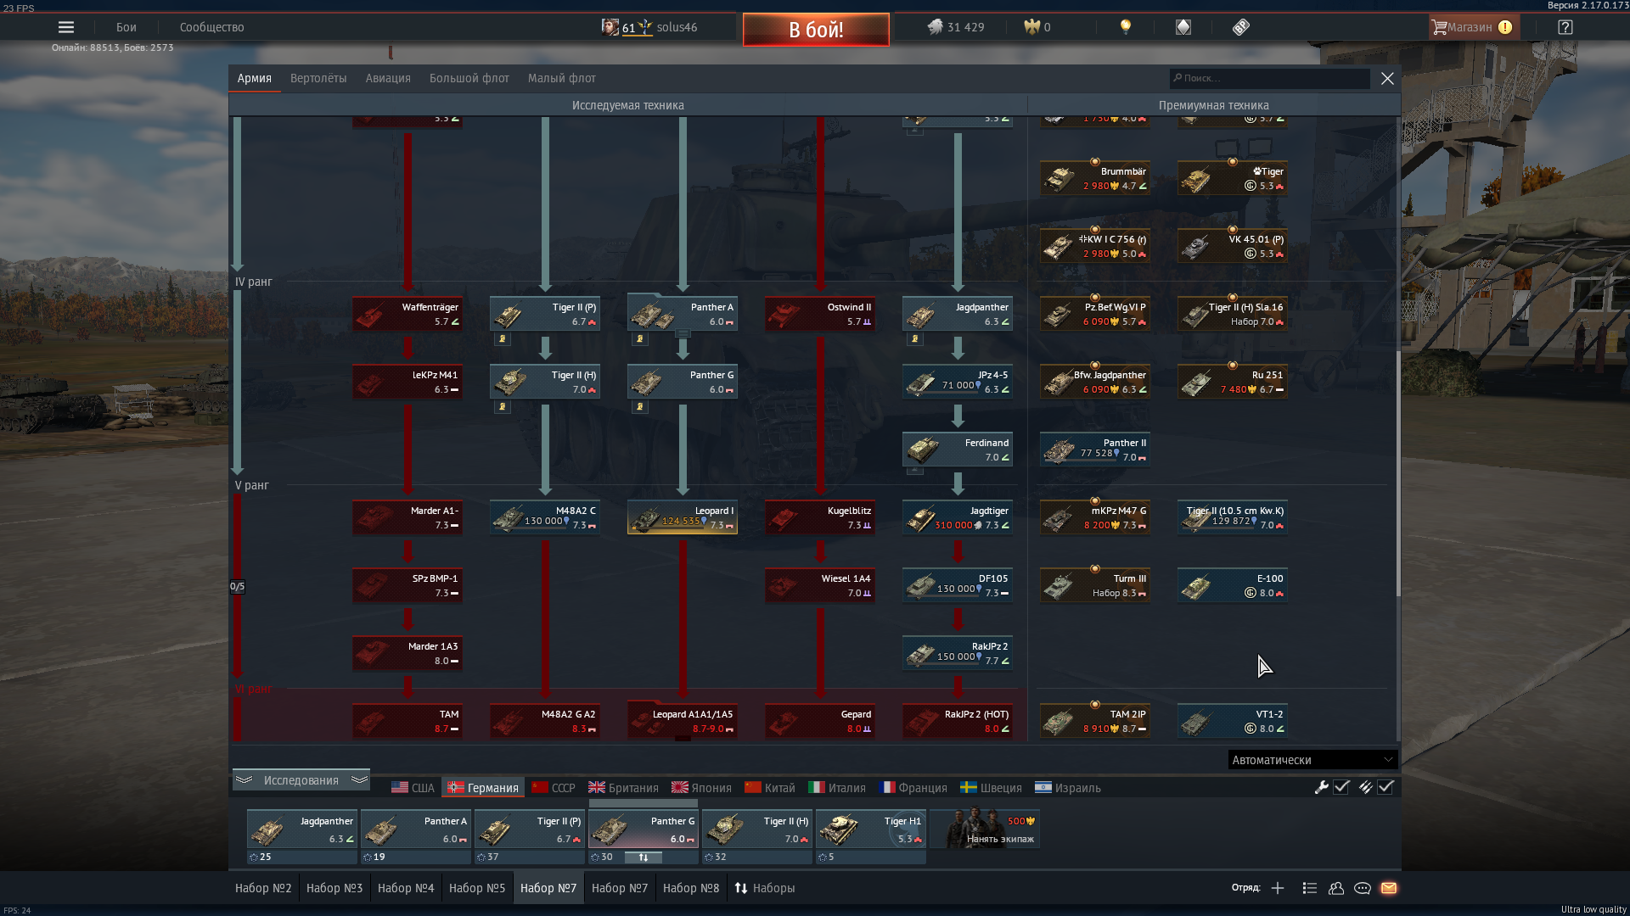Viewport: 1630px width, 916px height.
Task: Open the player profile avatar
Action: [610, 27]
